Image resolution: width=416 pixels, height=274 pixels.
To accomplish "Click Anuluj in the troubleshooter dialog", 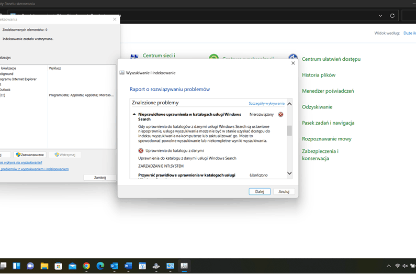I will click(284, 191).
